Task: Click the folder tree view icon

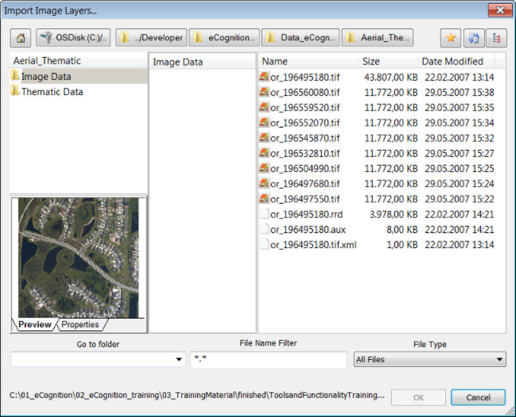Action: [497, 38]
